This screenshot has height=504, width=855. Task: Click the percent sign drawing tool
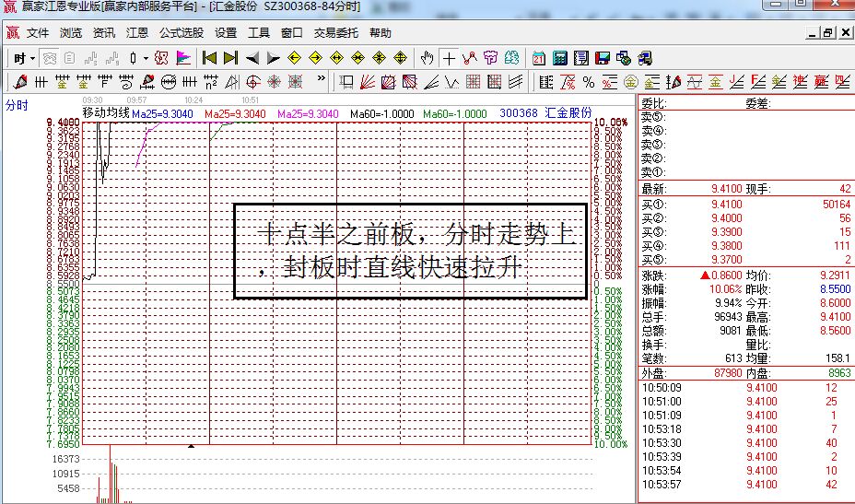(x=589, y=83)
